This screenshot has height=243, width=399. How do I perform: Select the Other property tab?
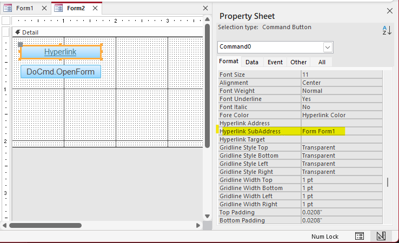(x=298, y=62)
